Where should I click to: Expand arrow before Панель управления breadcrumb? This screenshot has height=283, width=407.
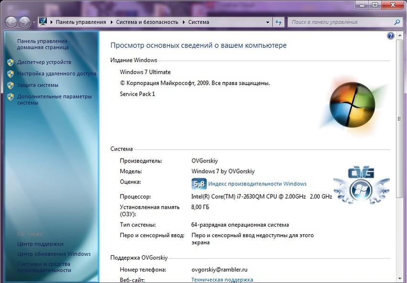(51, 22)
